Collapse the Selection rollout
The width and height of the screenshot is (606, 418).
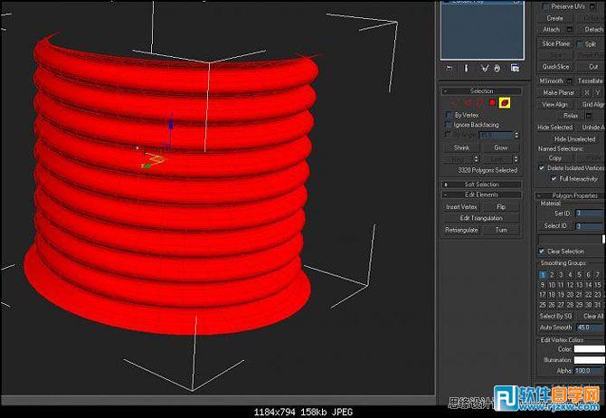pyautogui.click(x=481, y=90)
